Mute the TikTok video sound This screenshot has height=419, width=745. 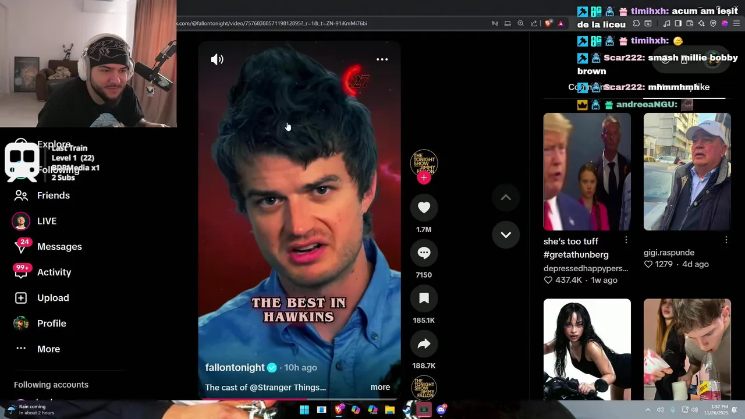coord(217,59)
